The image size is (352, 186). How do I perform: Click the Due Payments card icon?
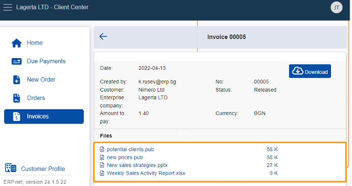click(17, 61)
